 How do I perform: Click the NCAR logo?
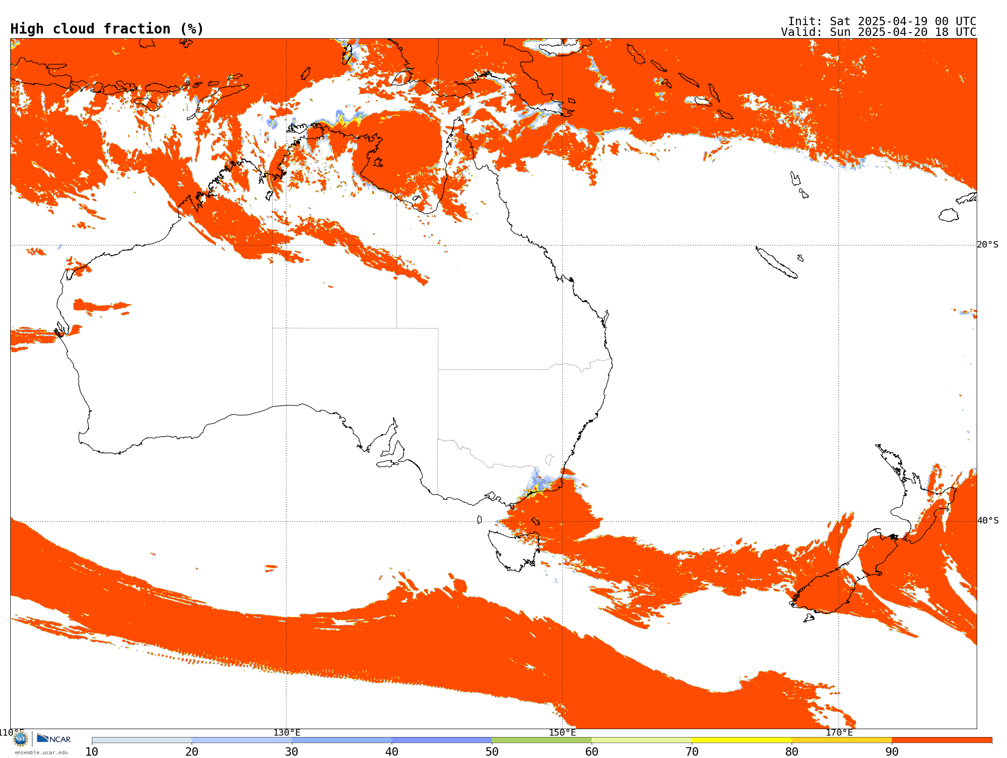point(54,738)
